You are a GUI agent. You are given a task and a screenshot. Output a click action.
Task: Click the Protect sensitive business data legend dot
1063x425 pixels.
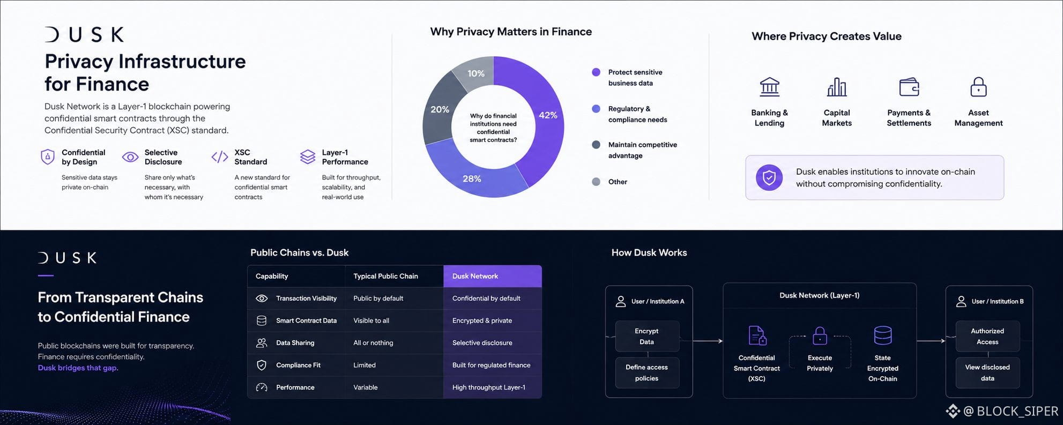(x=596, y=72)
